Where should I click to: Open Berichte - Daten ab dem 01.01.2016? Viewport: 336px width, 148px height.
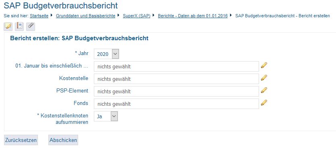tap(193, 16)
